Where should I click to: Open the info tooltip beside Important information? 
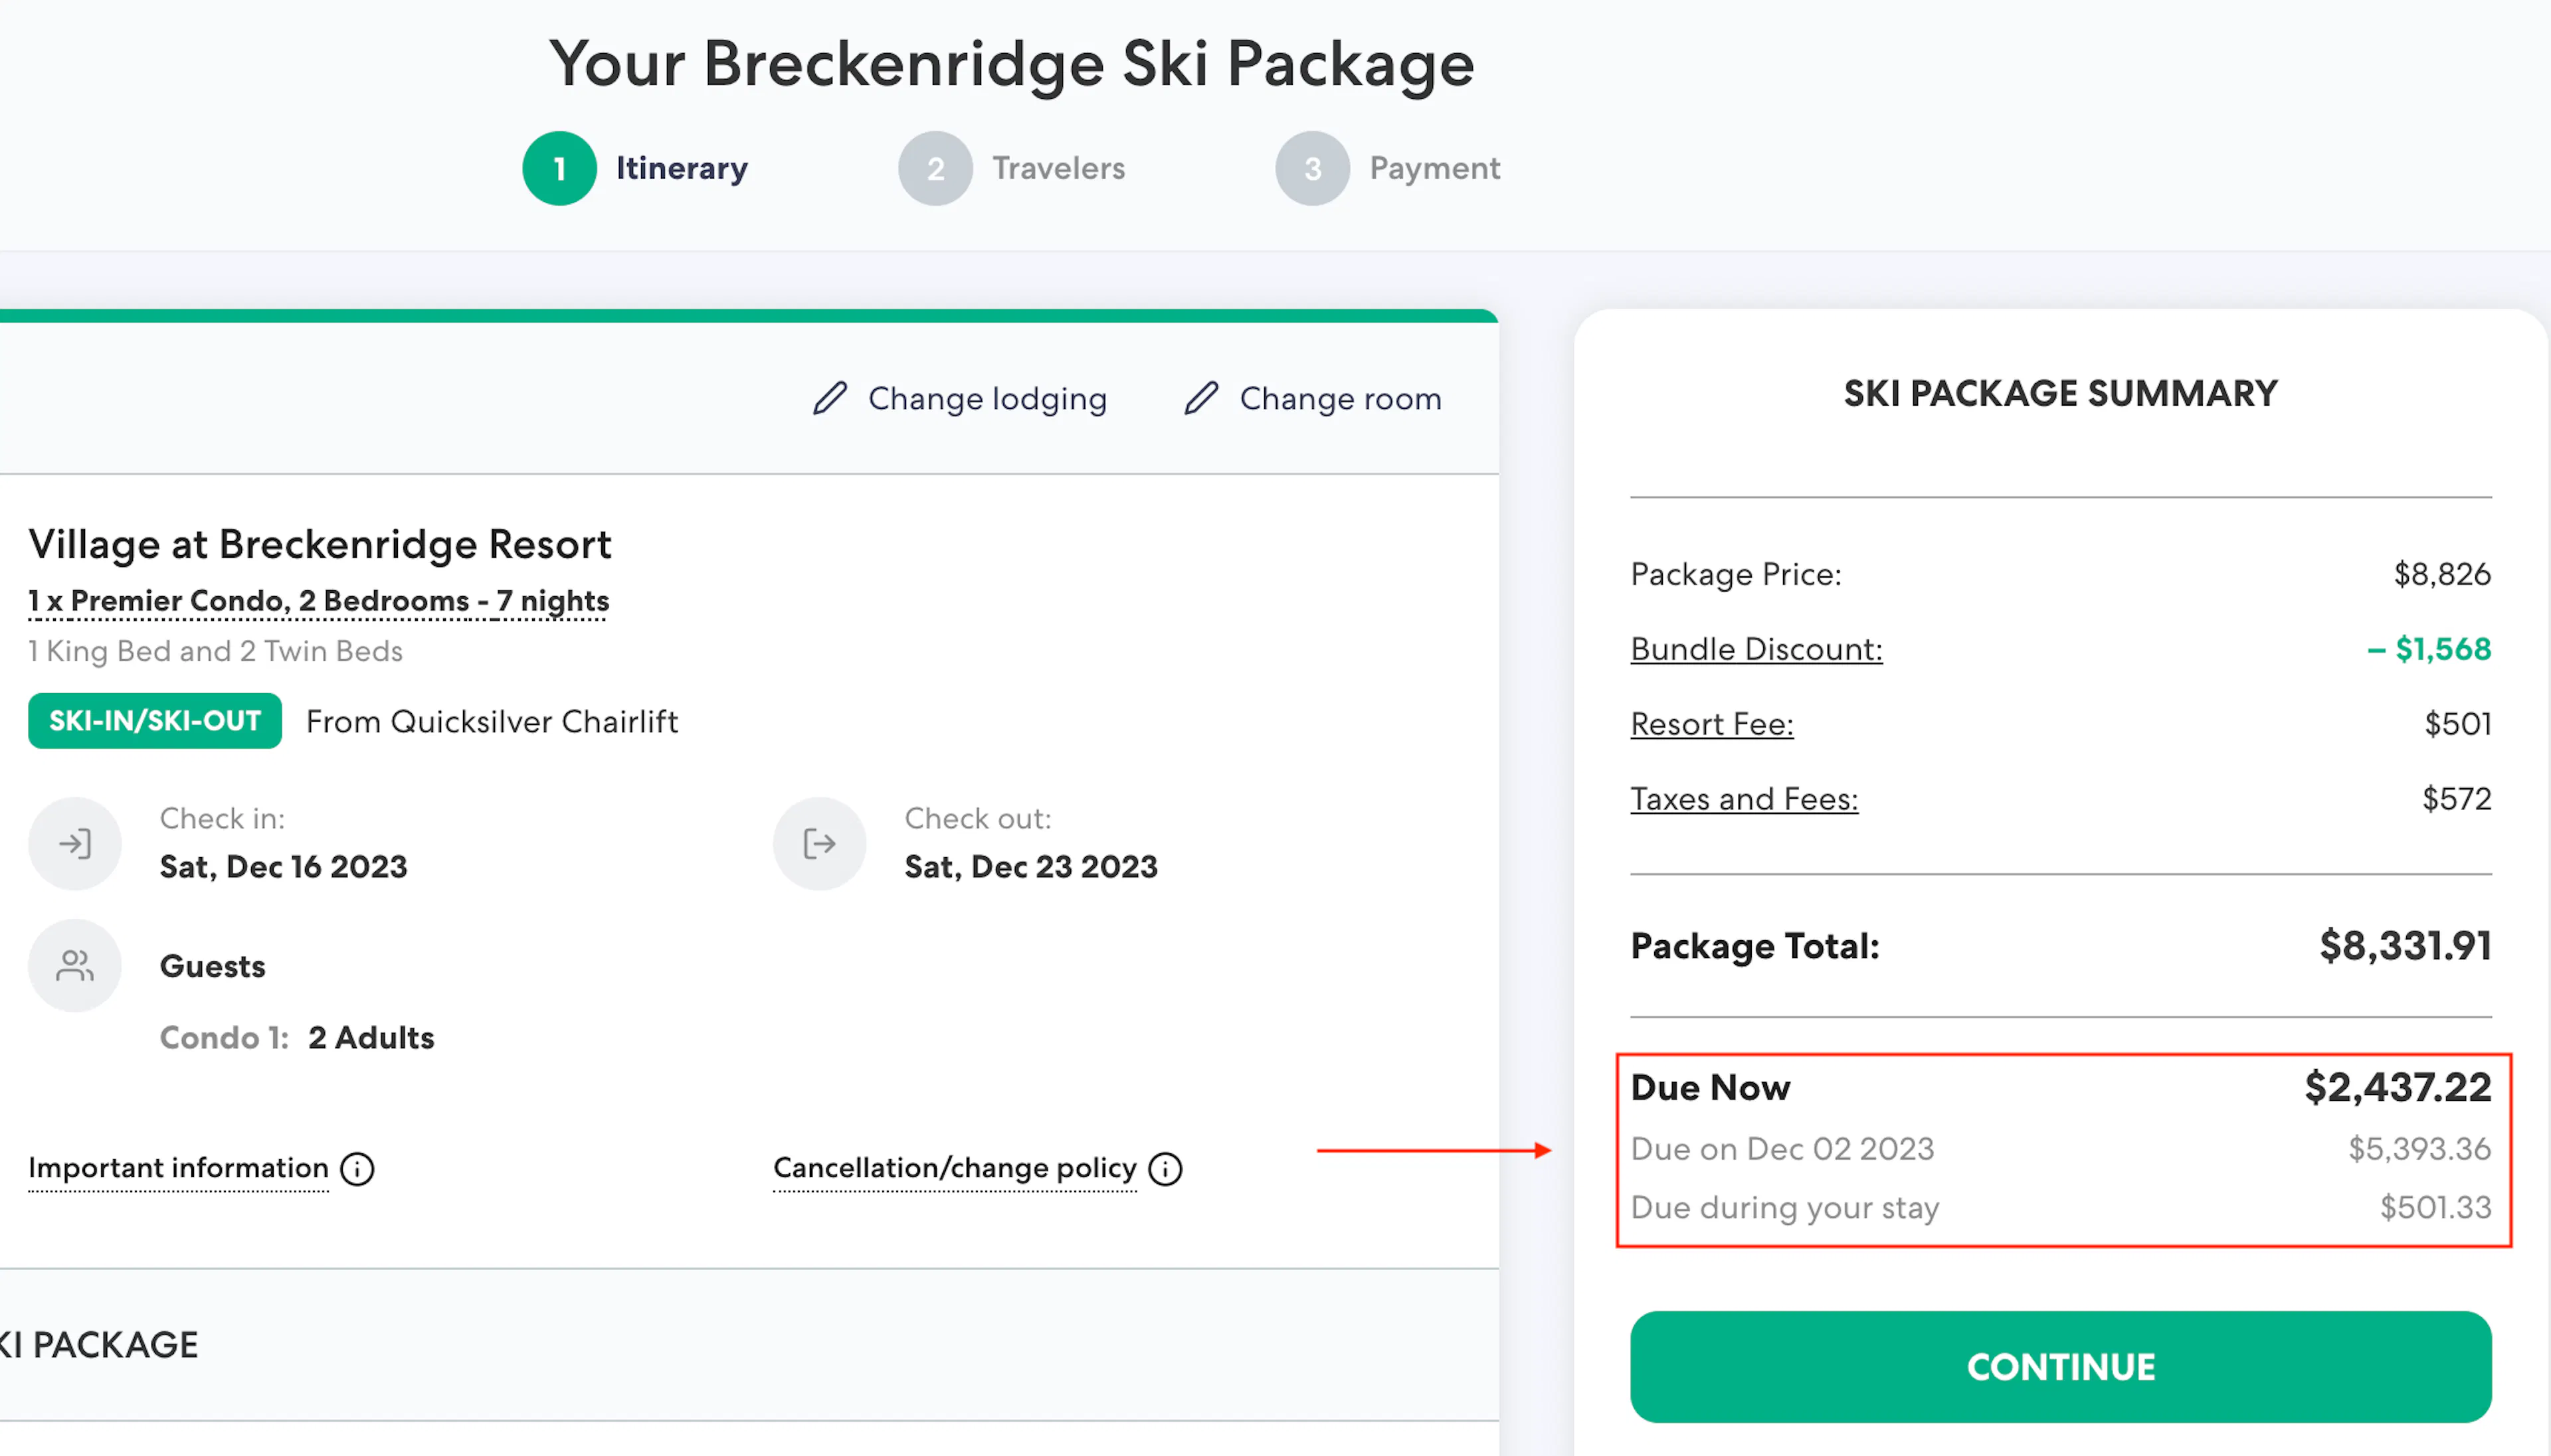click(x=357, y=1169)
